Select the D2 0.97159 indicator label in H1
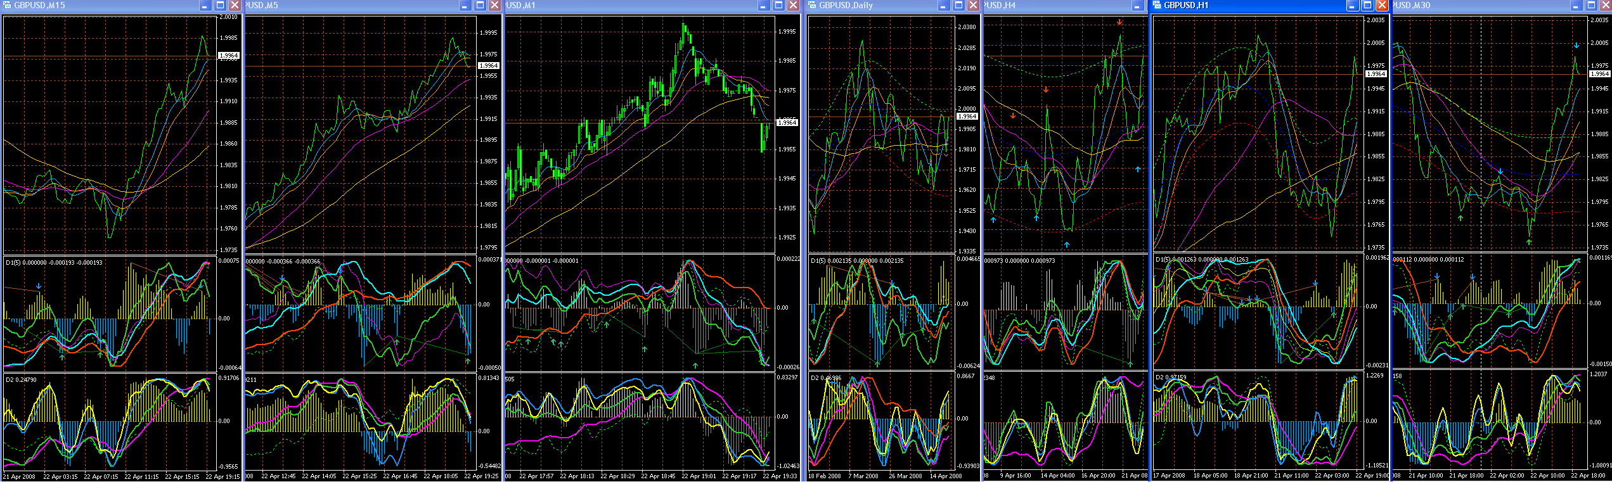The image size is (1612, 482). (x=1171, y=377)
